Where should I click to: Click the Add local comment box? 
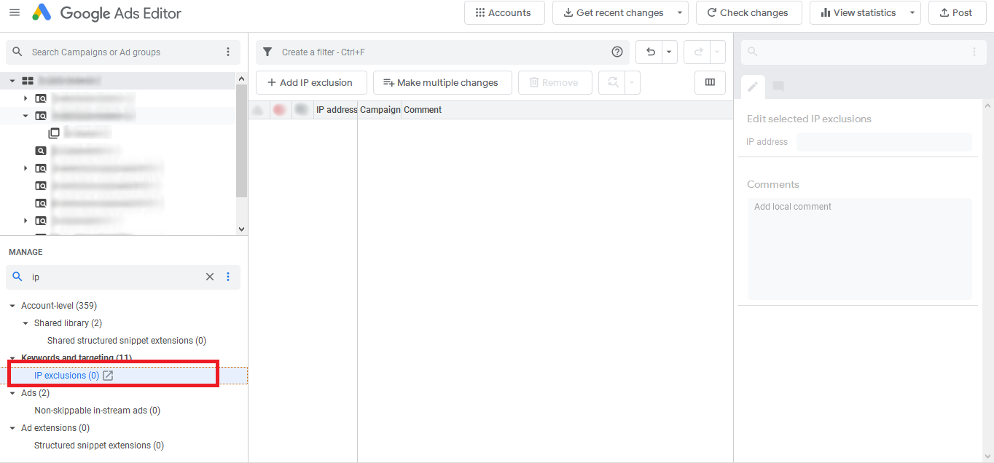(860, 249)
